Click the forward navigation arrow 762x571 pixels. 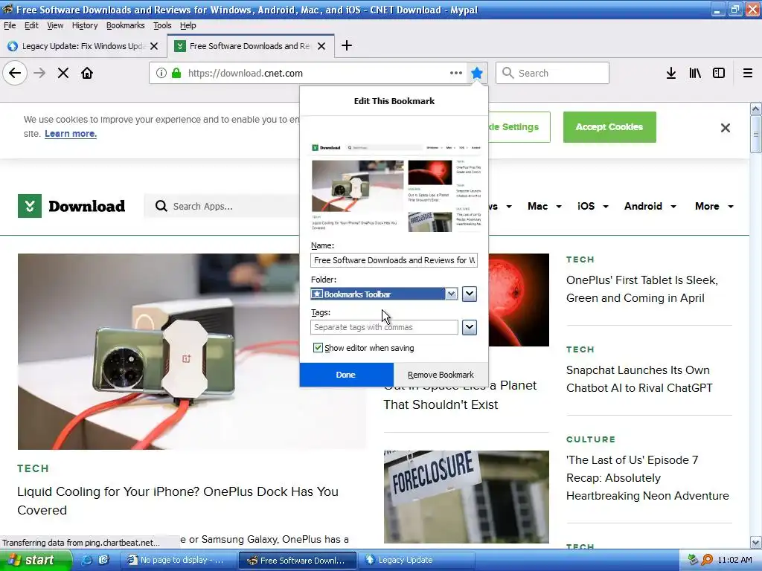(39, 74)
